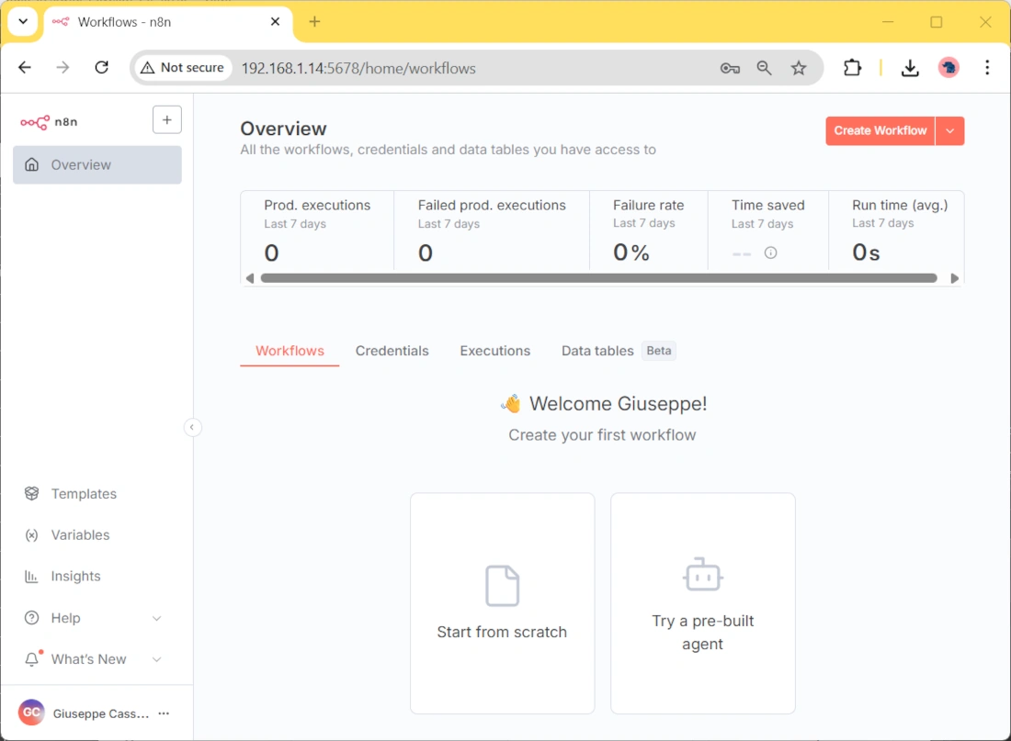
Task: Select the Start from scratch card
Action: click(502, 603)
